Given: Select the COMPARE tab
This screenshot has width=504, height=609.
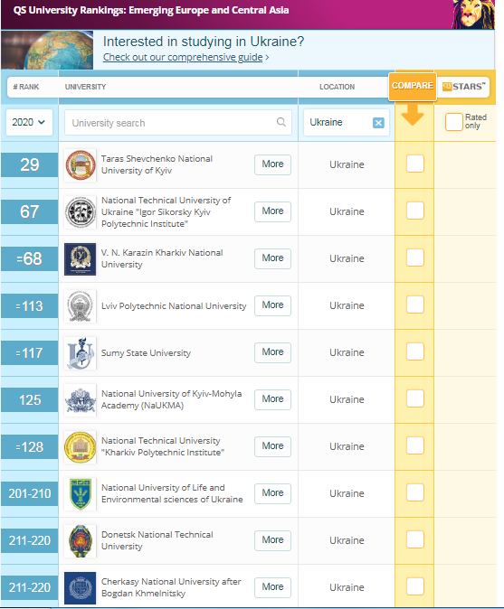Looking at the screenshot, I should (413, 86).
